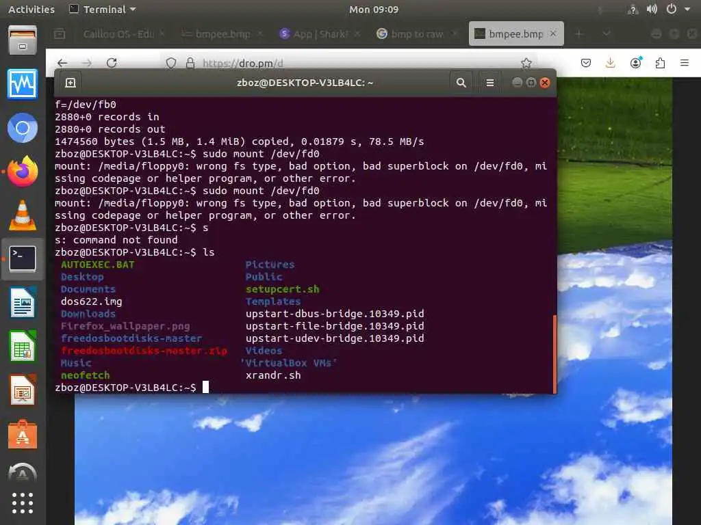Expand the system menu arrow in the top bar

click(x=687, y=9)
